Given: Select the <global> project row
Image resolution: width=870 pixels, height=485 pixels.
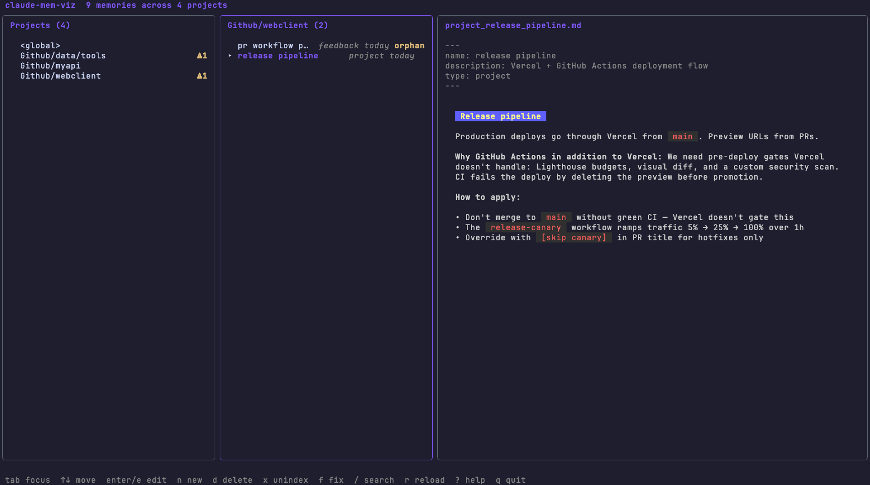Looking at the screenshot, I should pyautogui.click(x=108, y=45).
